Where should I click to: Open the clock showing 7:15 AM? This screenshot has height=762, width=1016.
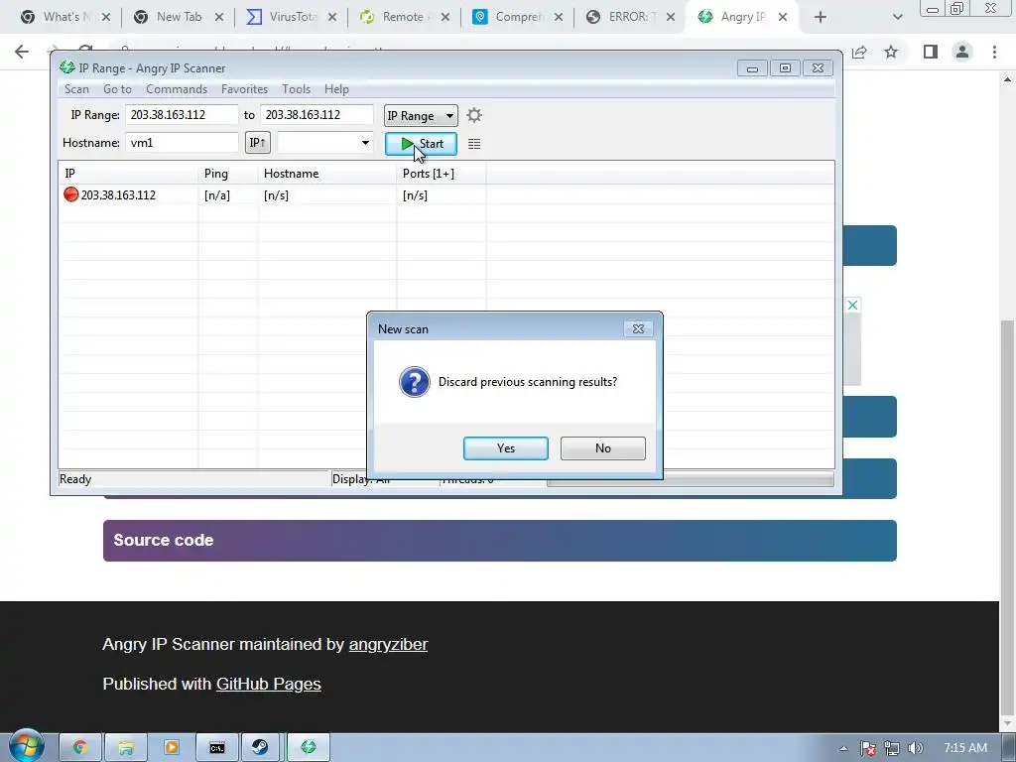pos(965,748)
